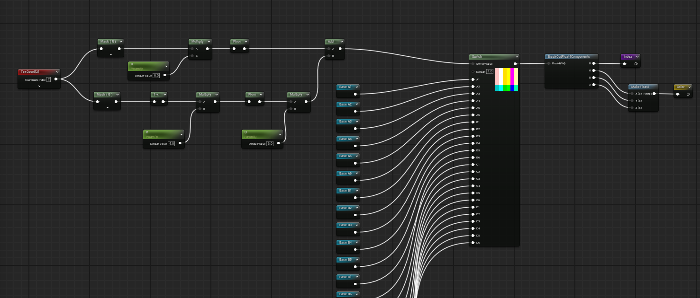Screen dimensions: 700x298
Task: Click pin B of the Multiply after Mask (R)
Action: tap(191, 56)
